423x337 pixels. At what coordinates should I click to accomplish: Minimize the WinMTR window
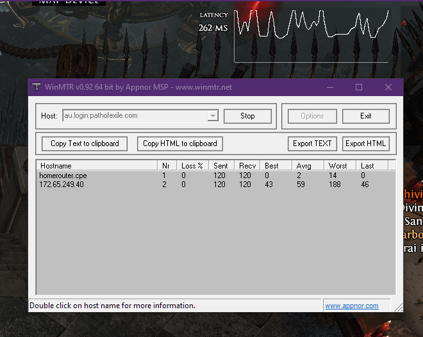(330, 87)
